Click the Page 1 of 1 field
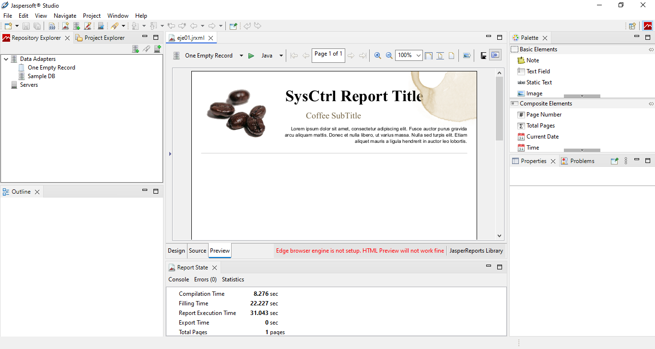The image size is (655, 349). tap(328, 56)
